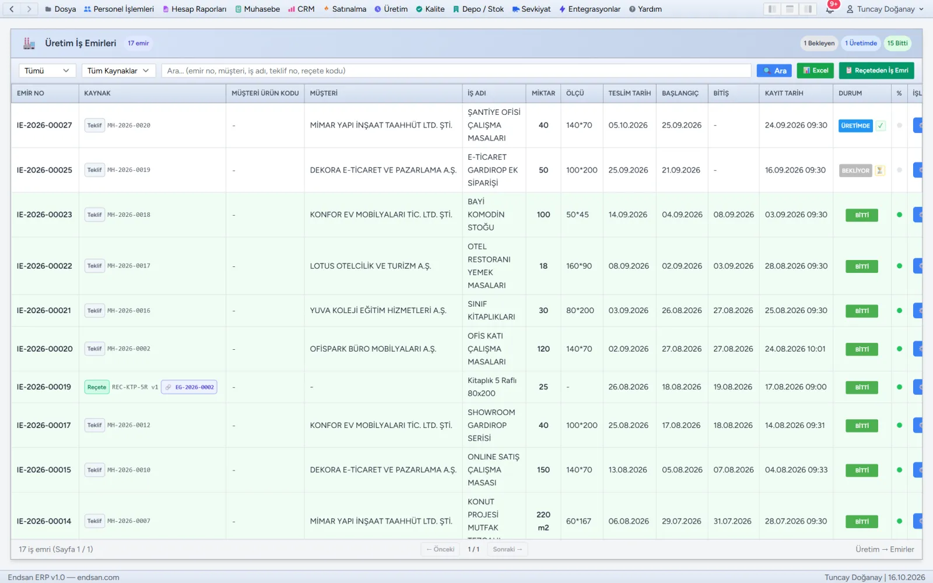This screenshot has width=933, height=583.
Task: Open the Muhasebe menu
Action: coord(257,9)
